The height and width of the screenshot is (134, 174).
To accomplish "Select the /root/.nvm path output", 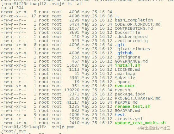I will 14,131.
